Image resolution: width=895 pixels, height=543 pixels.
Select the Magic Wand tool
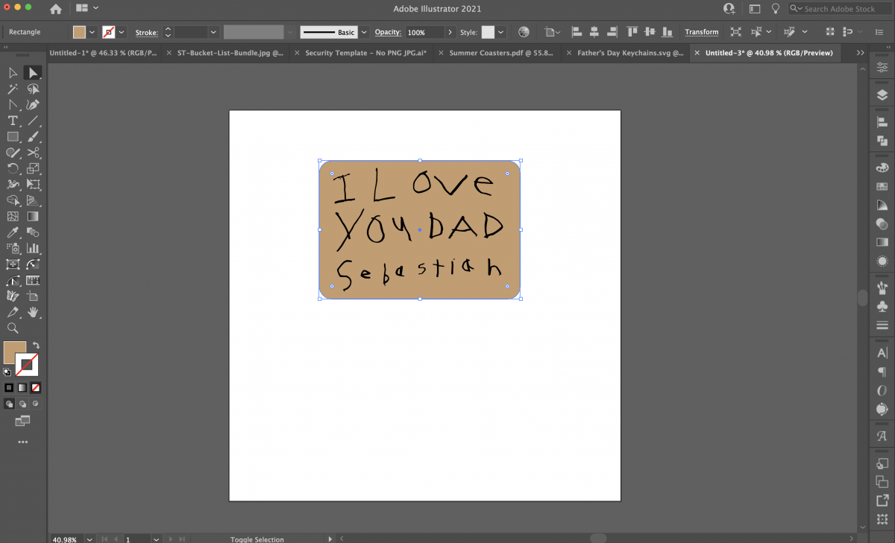13,89
